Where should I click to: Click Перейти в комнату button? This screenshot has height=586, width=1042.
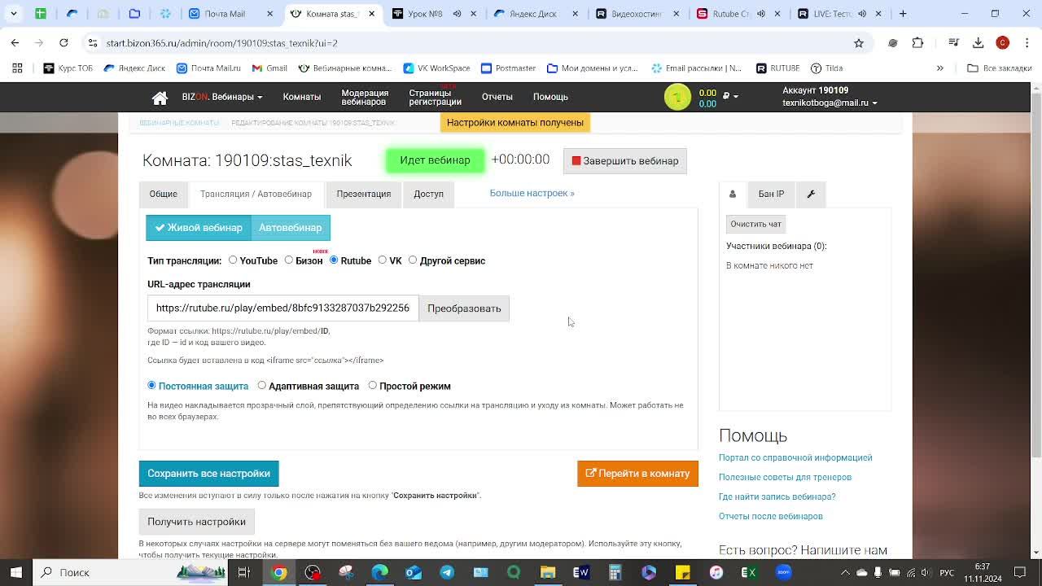click(x=637, y=474)
